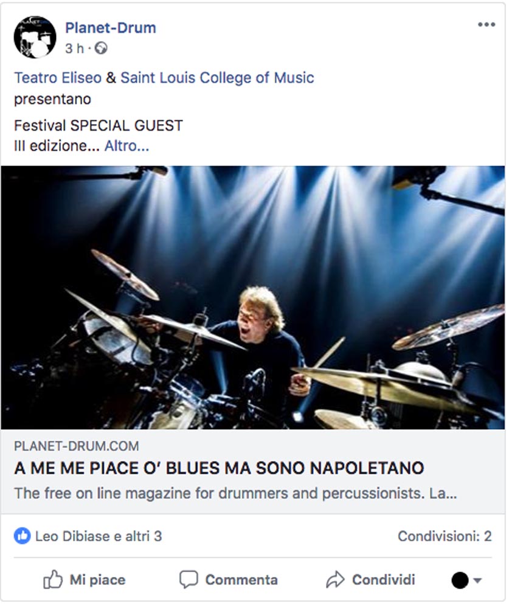Image resolution: width=509 pixels, height=608 pixels.
Task: Open the three-dots post options menu
Action: 486,24
